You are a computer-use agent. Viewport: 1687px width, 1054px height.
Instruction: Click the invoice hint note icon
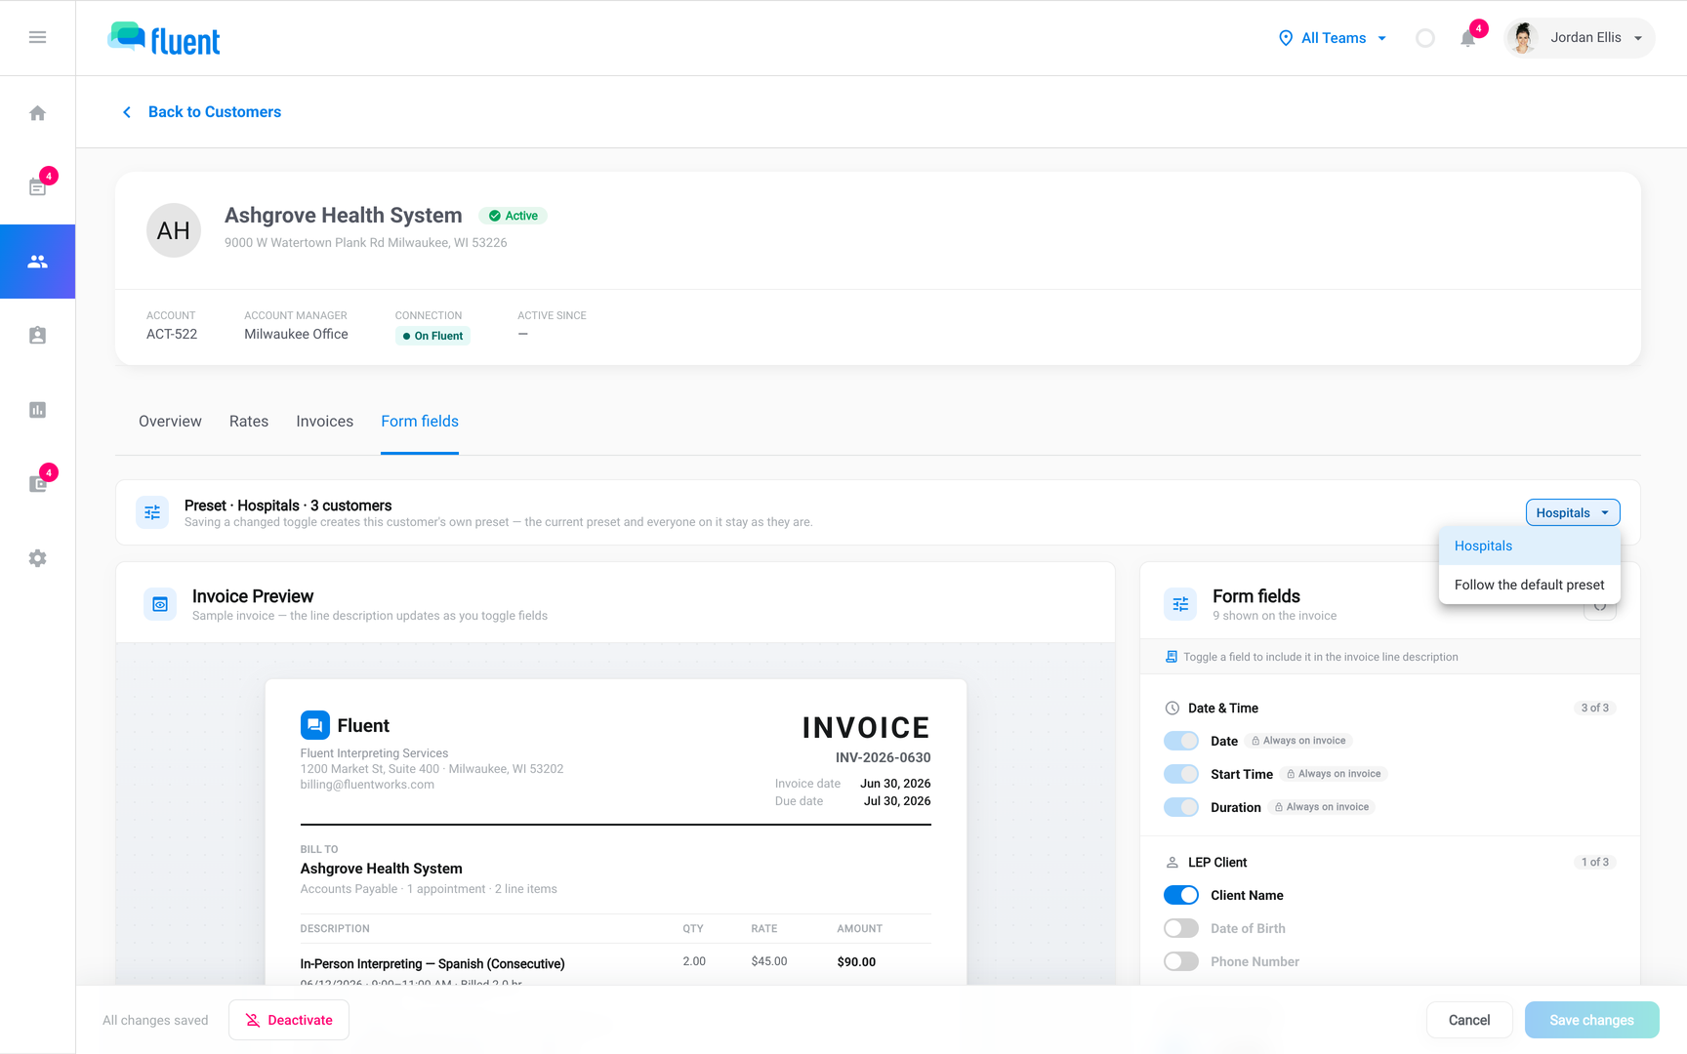click(x=1172, y=657)
